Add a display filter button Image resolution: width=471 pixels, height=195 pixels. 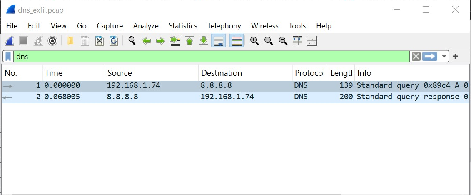pyautogui.click(x=455, y=56)
